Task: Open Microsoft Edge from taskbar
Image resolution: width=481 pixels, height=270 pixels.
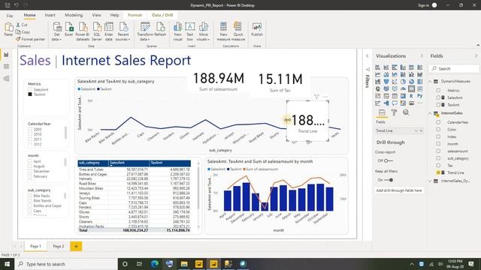Action: tap(155, 264)
